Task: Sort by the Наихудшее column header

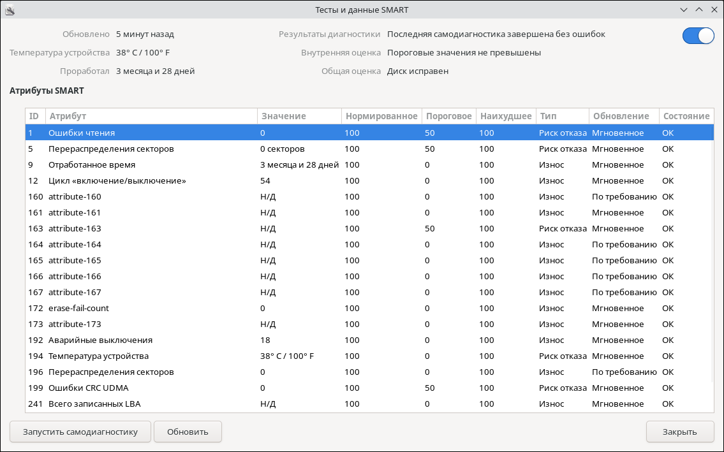Action: [506, 116]
